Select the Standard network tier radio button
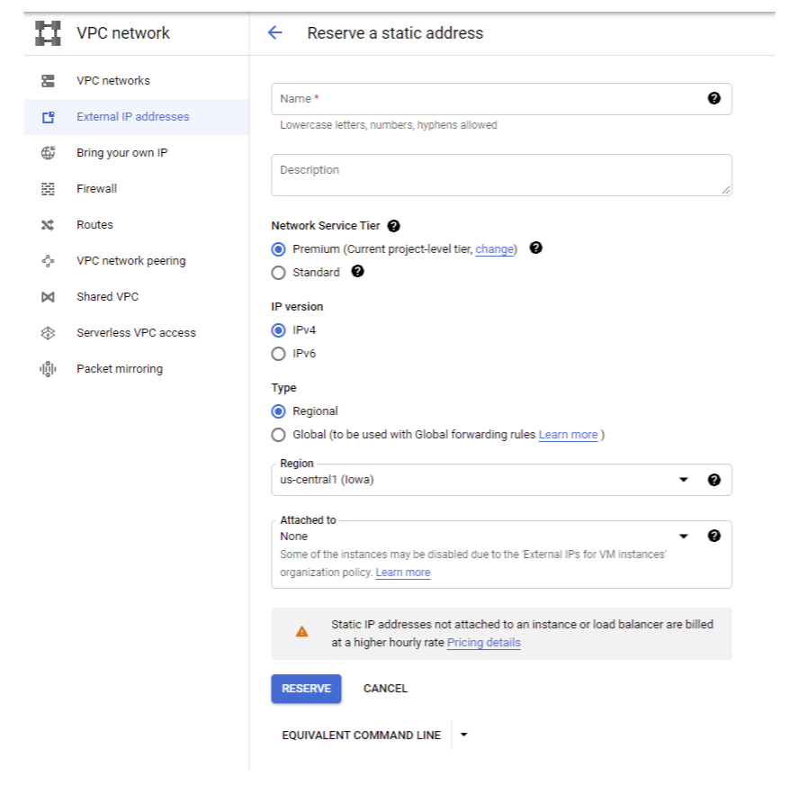The image size is (790, 803). [279, 273]
